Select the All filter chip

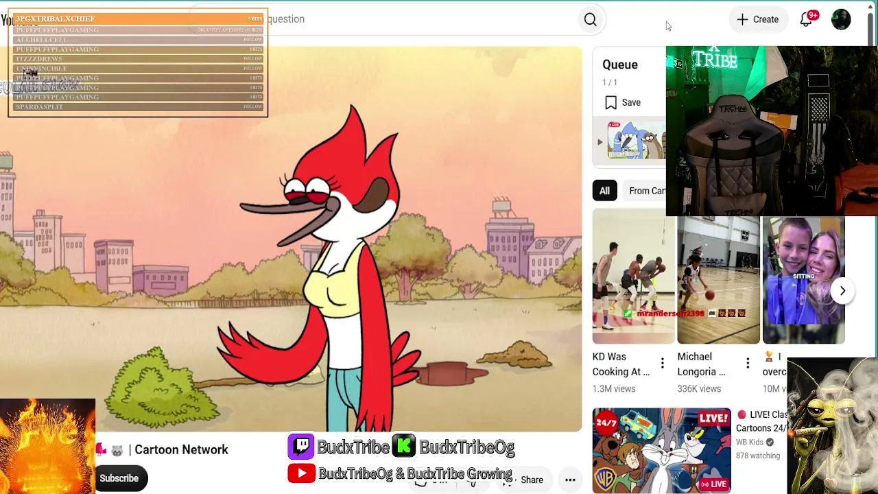point(604,191)
